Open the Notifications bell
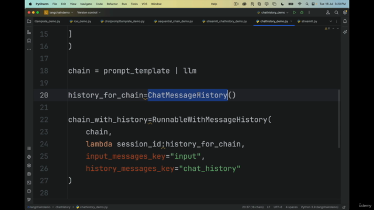374x210 pixels. tap(345, 21)
